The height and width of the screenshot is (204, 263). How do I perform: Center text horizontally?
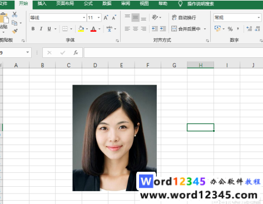[x=136, y=29]
